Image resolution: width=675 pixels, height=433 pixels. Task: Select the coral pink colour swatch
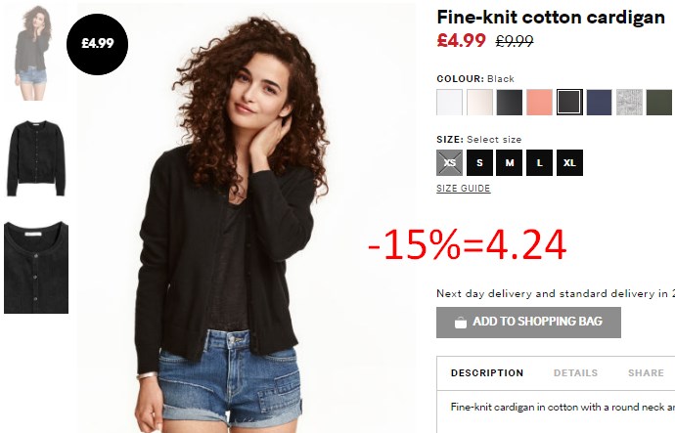pyautogui.click(x=539, y=103)
